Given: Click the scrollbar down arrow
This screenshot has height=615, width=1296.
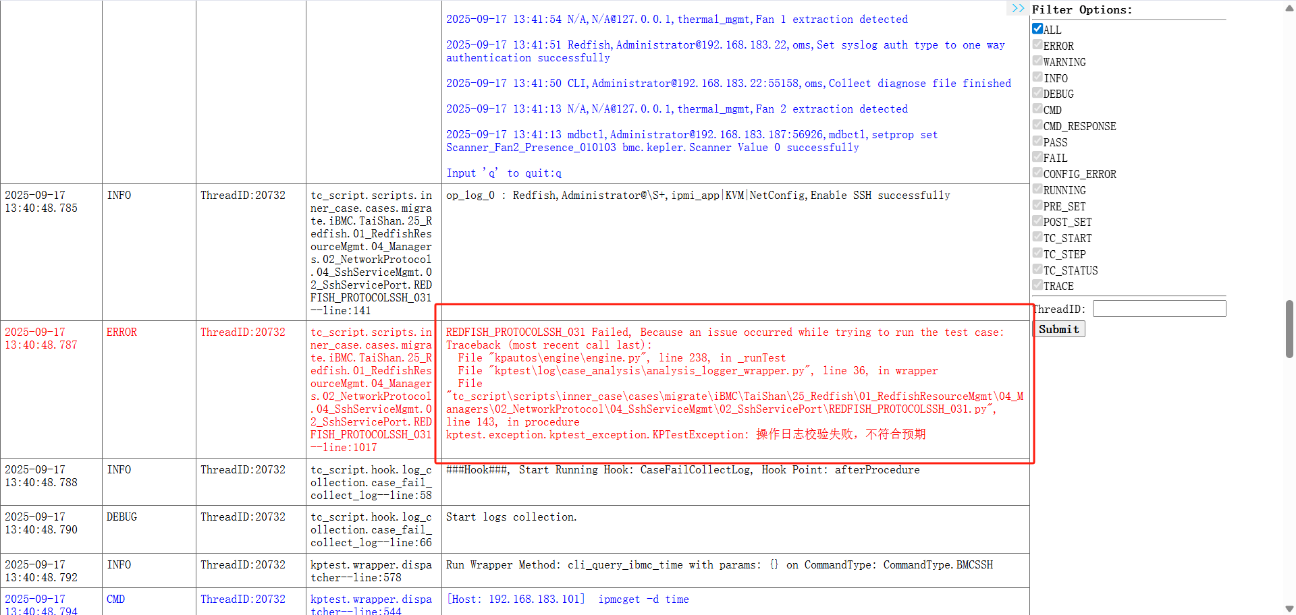Looking at the screenshot, I should point(1289,608).
